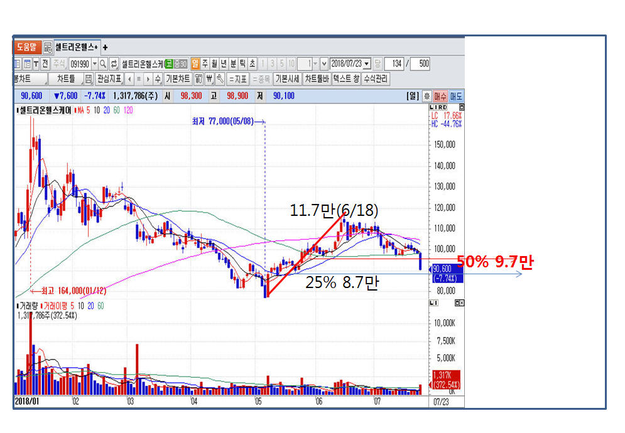Click the save disk icon next to 차트툴

tap(89, 79)
